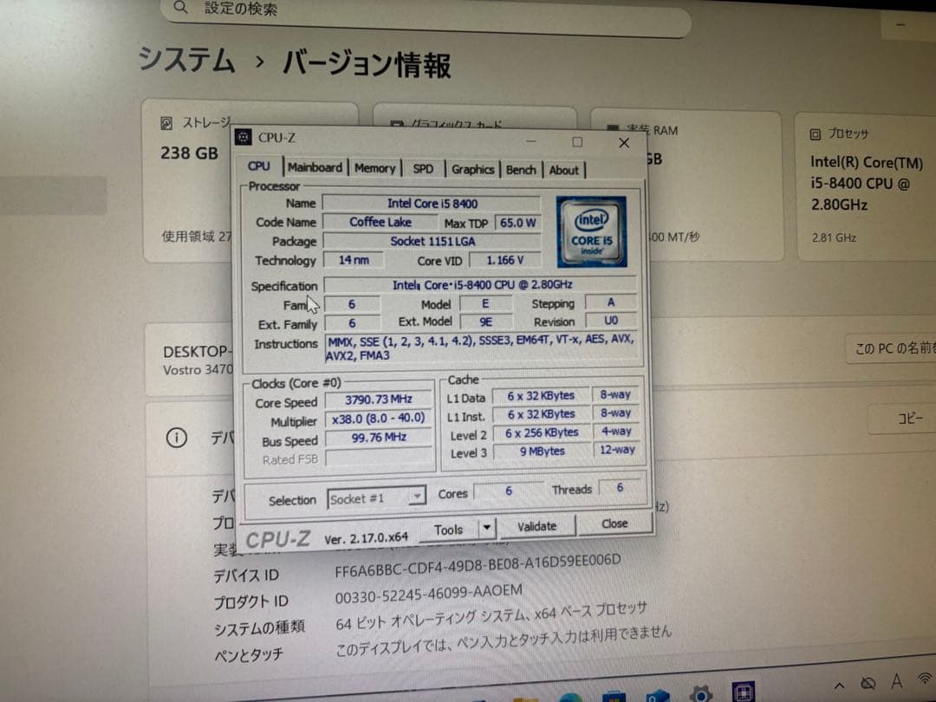Click the RAM card icon in Settings
Viewport: 936px width, 702px height.
pyautogui.click(x=613, y=128)
